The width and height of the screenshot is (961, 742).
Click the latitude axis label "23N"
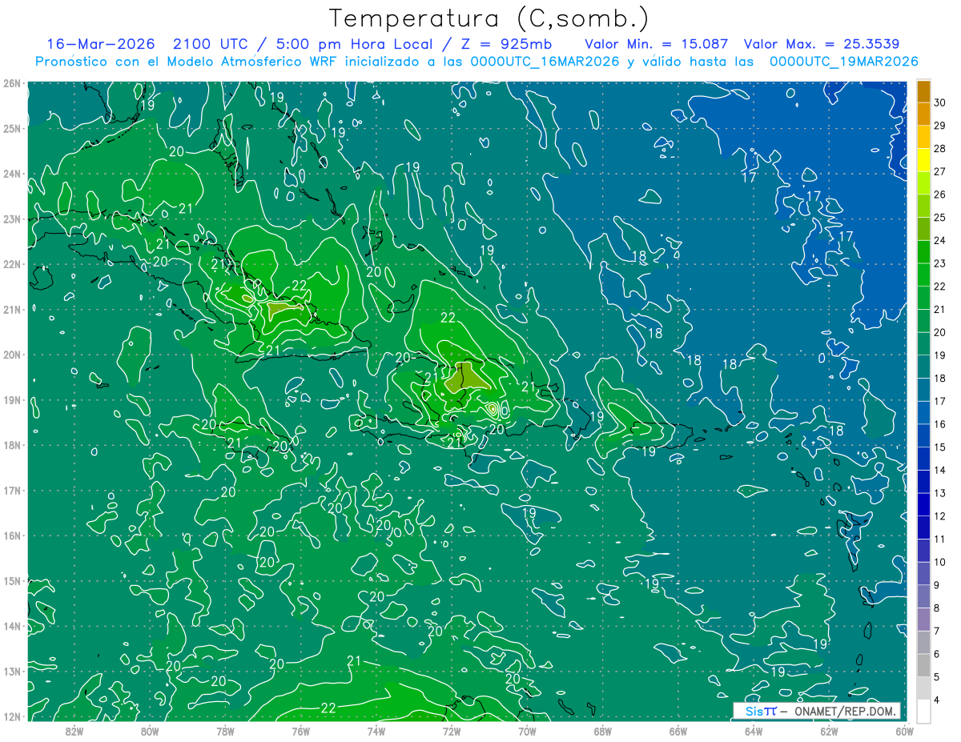11,219
